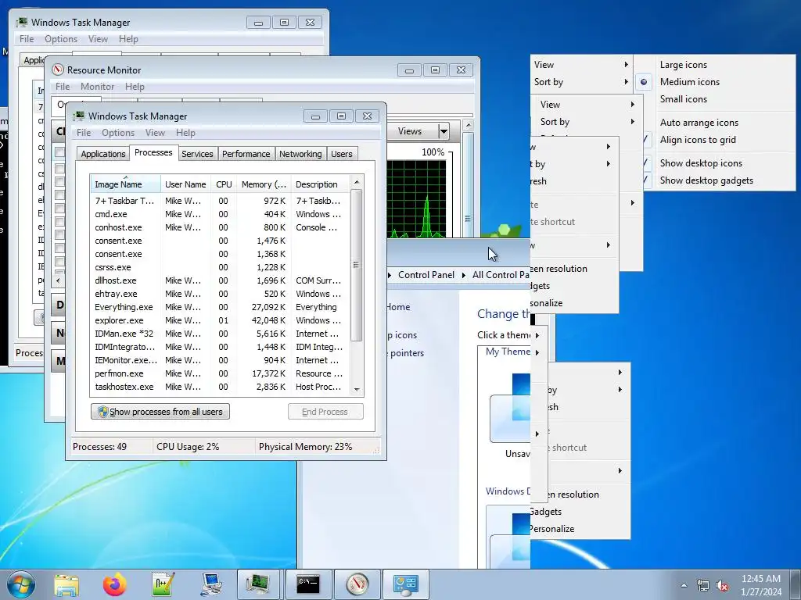This screenshot has height=600, width=801.
Task: Select the explorer.exe process row
Action: (220, 320)
